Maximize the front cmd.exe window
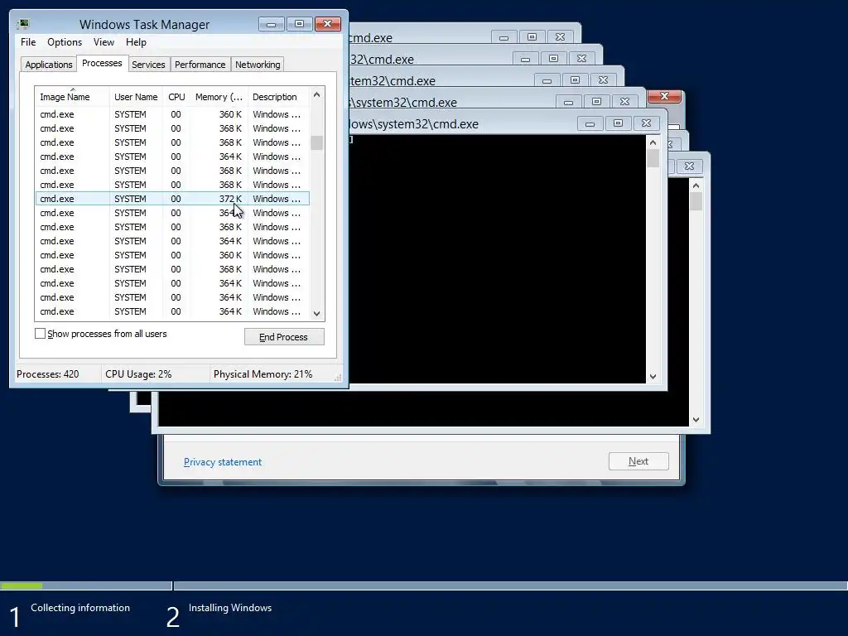This screenshot has height=636, width=848. (x=618, y=124)
